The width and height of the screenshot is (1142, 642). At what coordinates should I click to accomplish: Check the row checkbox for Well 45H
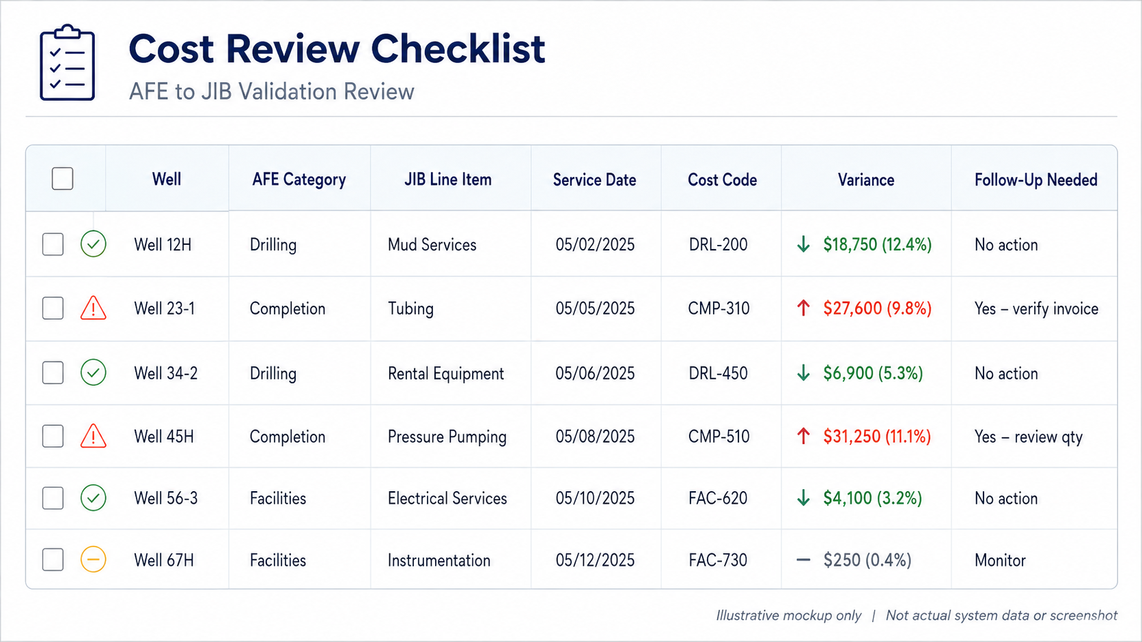(x=53, y=436)
